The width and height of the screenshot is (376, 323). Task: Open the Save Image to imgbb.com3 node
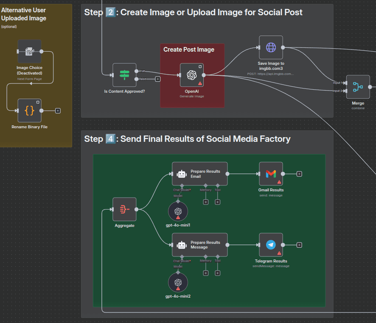(271, 47)
